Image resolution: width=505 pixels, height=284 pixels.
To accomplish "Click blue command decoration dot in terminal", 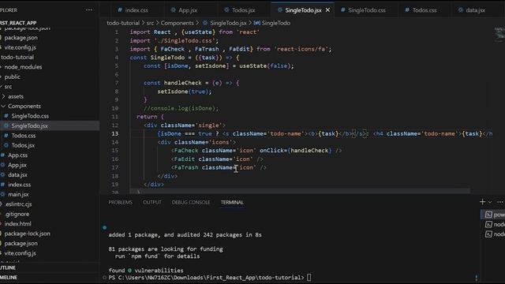I will tap(104, 227).
